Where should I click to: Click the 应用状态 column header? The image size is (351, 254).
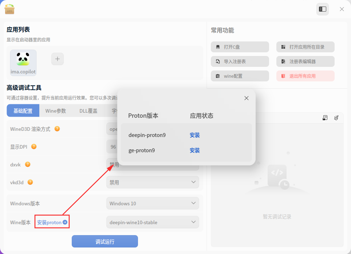point(201,116)
